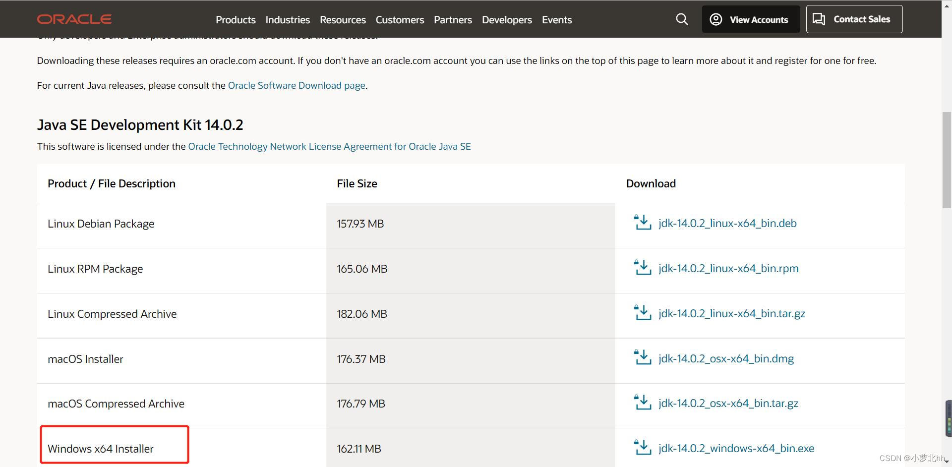Image resolution: width=952 pixels, height=467 pixels.
Task: Click download icon for linux-x64_bin.tar.gz
Action: (x=643, y=313)
